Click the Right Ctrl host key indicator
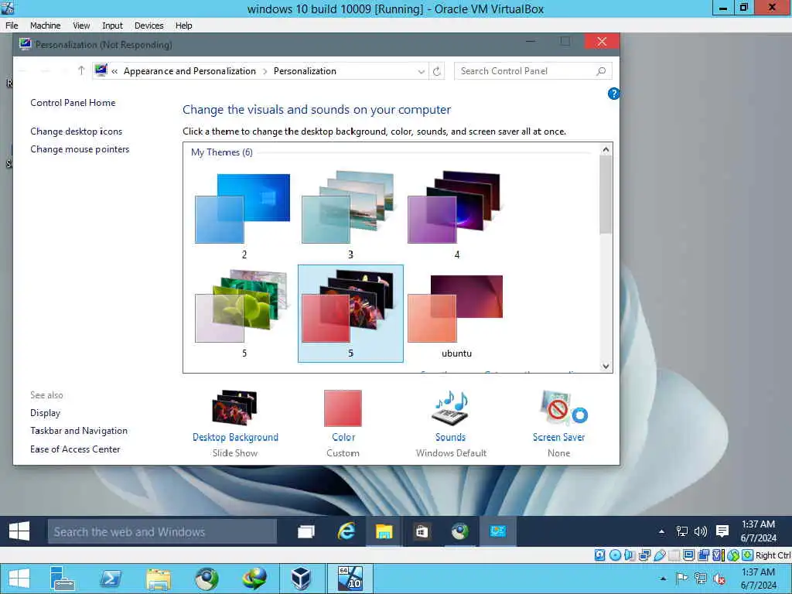 [x=773, y=555]
